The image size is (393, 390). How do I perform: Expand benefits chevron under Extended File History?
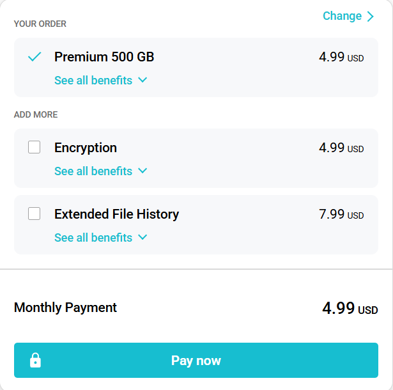pyautogui.click(x=143, y=238)
